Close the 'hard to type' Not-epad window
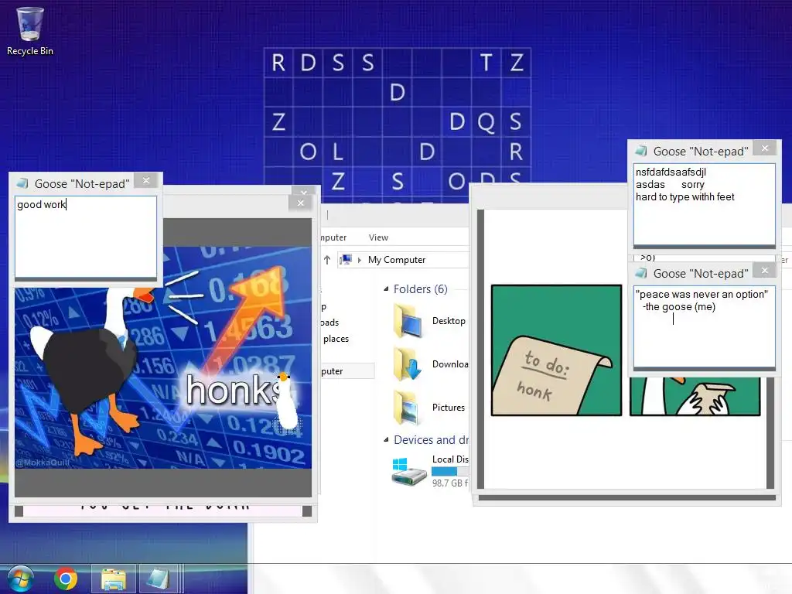792x594 pixels. (765, 148)
